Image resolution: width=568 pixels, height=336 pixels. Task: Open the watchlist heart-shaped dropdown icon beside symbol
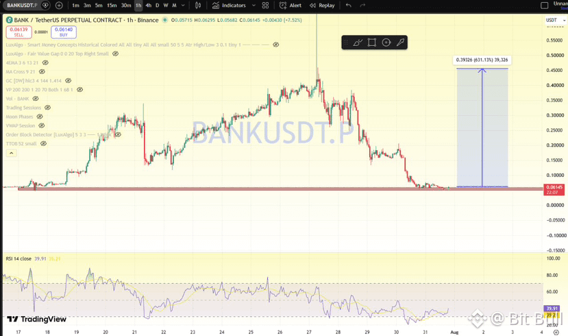46,5
